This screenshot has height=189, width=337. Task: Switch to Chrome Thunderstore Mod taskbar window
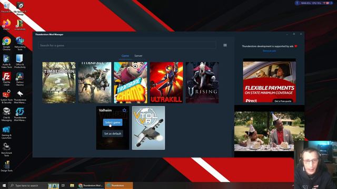[x=91, y=185]
